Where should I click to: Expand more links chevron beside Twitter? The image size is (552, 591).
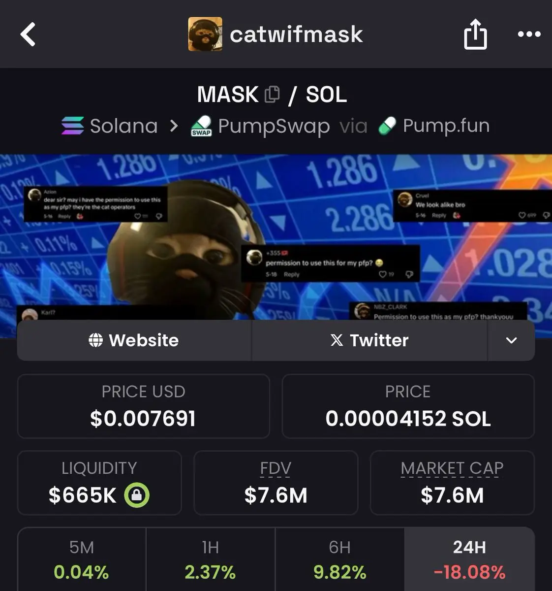click(511, 340)
